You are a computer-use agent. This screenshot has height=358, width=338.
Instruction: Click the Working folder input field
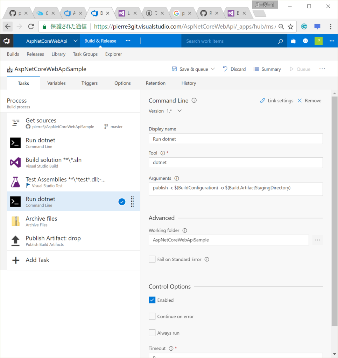click(x=229, y=240)
